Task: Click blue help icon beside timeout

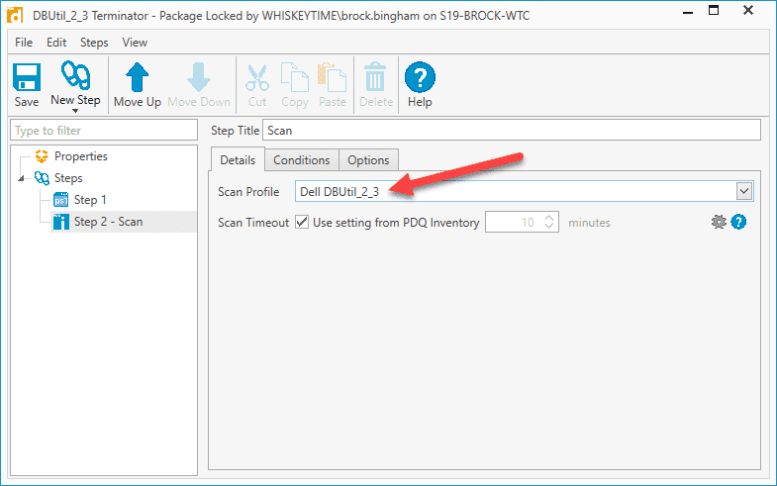Action: pos(738,222)
